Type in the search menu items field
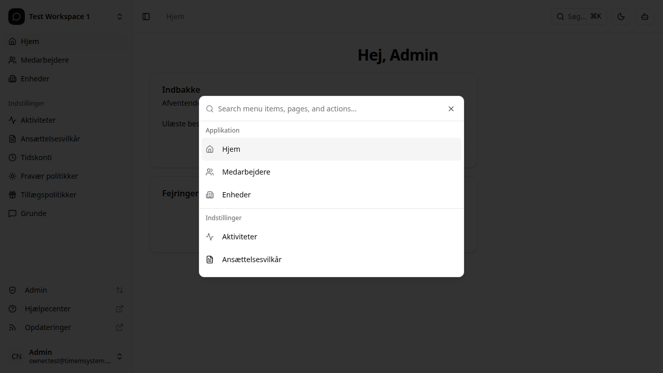Screen dimensions: 663x373 [326, 109]
